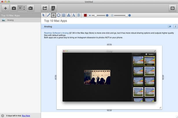Select Top 10 Mac Apps in sidebar

[x=21, y=15]
